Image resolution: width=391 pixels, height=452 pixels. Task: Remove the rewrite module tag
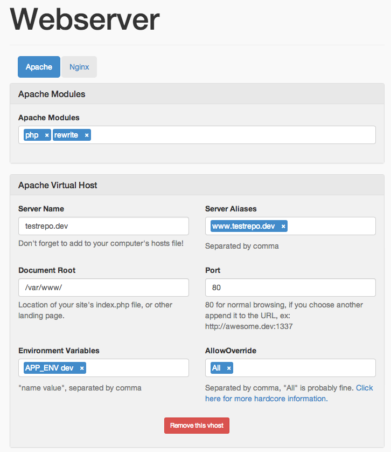[87, 135]
